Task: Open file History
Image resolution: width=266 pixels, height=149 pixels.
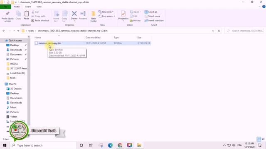Action: [135, 20]
